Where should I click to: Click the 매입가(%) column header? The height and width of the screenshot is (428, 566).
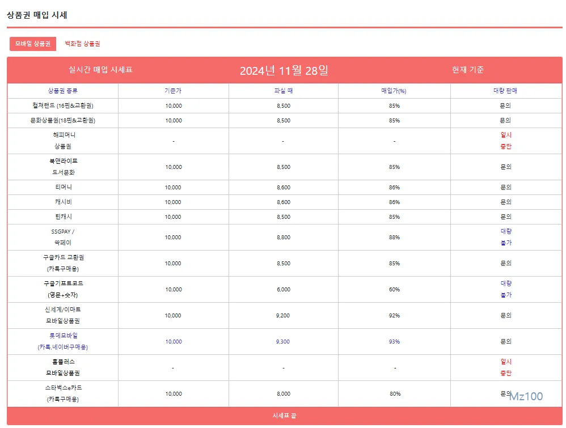pyautogui.click(x=394, y=91)
